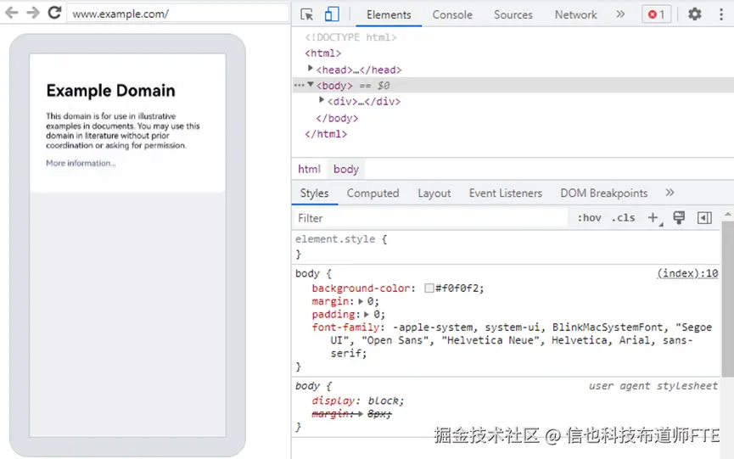Toggle the computed styles sidebar icon
The width and height of the screenshot is (734, 459).
coord(704,217)
